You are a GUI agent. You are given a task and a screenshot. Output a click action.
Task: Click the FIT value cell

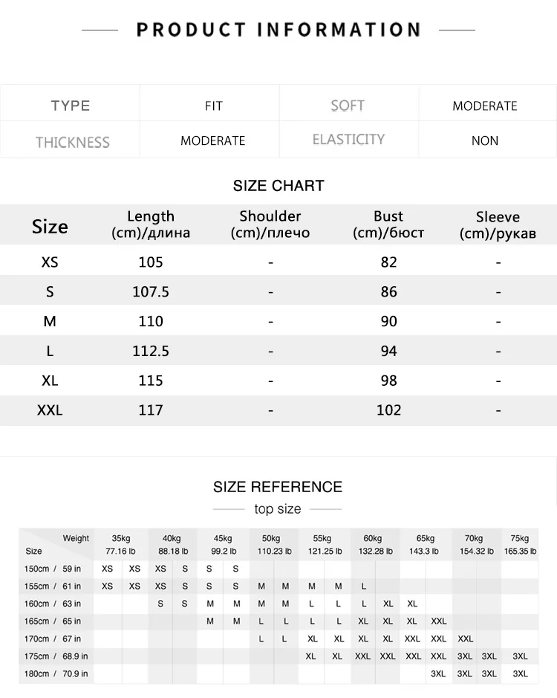[214, 106]
